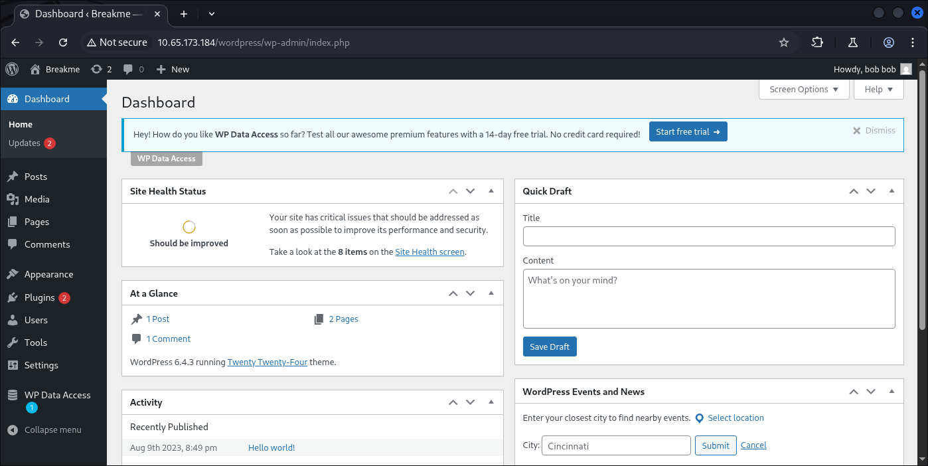Open the Dashboard menu item

tap(53, 99)
